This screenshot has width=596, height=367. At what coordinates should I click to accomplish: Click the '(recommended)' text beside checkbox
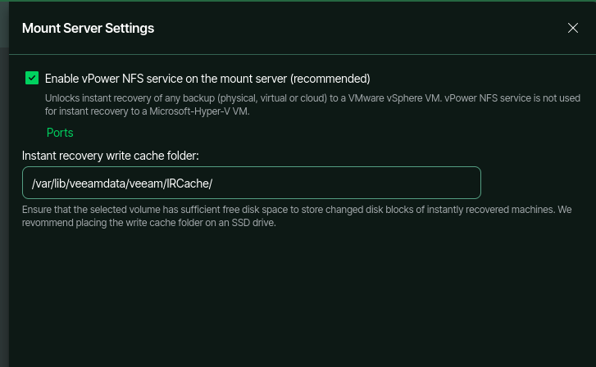[330, 79]
